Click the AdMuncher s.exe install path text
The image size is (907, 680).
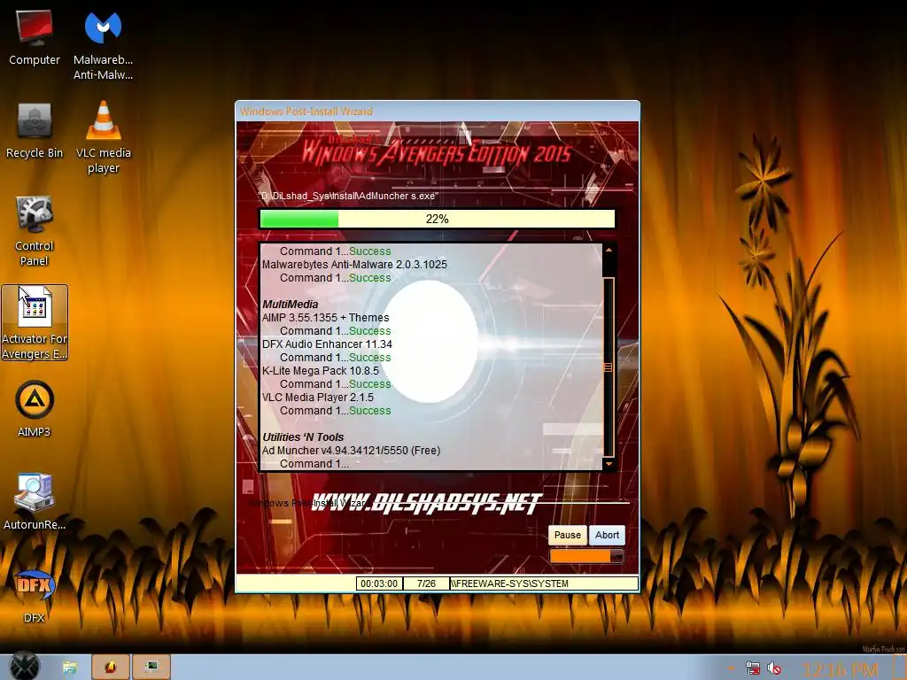click(x=349, y=196)
